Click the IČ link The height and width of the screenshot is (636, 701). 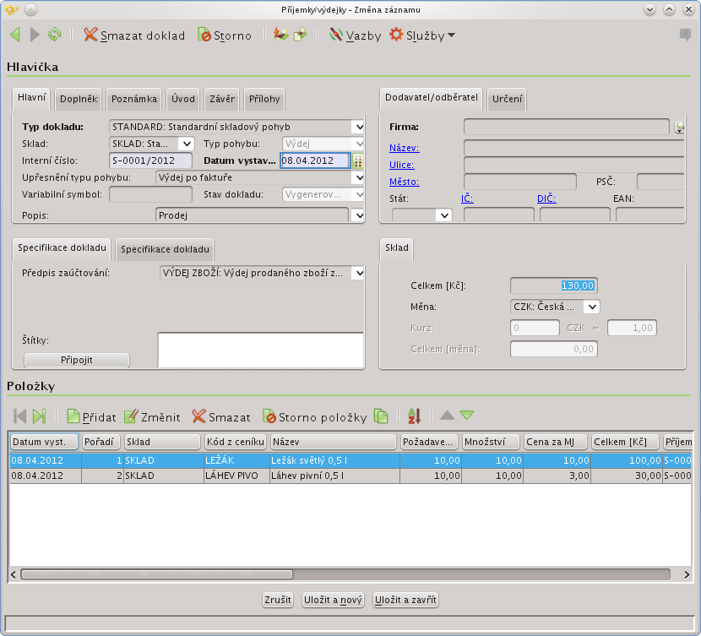click(x=467, y=198)
